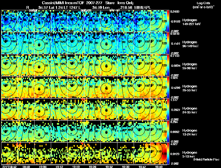This screenshot has height=168, width=221.
Task: Click the "19:39" time axis label
Action: point(126,167)
